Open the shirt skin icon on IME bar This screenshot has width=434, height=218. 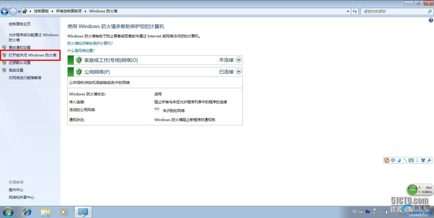423,160
